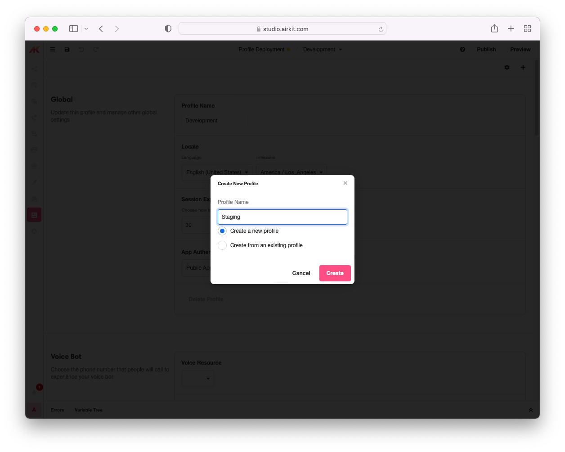Viewport: 565px width, 452px height.
Task: Open the Journeys flow builder sidebar icon
Action: point(34,69)
